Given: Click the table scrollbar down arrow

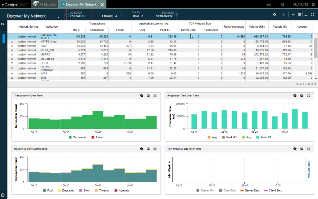Looking at the screenshot, I should 316,78.
